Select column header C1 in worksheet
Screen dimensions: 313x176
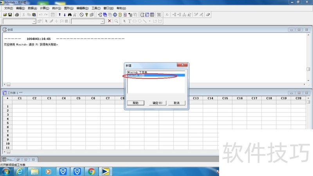click(x=20, y=98)
